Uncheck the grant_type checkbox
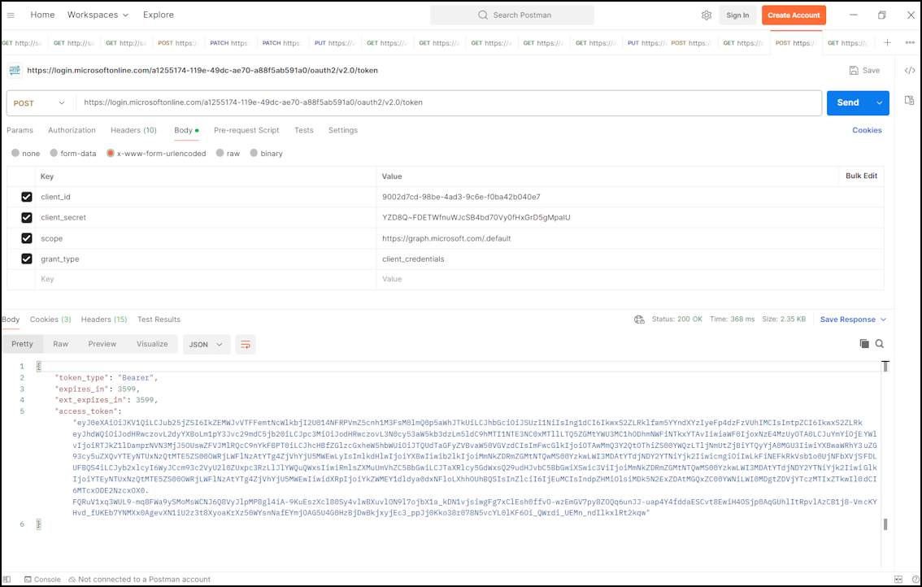 pos(27,259)
